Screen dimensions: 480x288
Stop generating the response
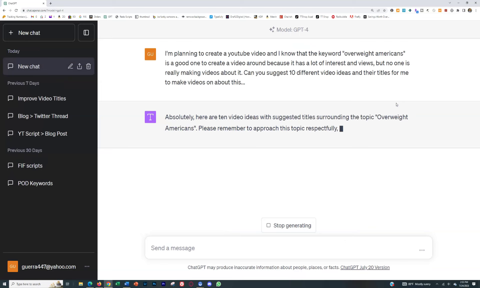[x=288, y=226]
